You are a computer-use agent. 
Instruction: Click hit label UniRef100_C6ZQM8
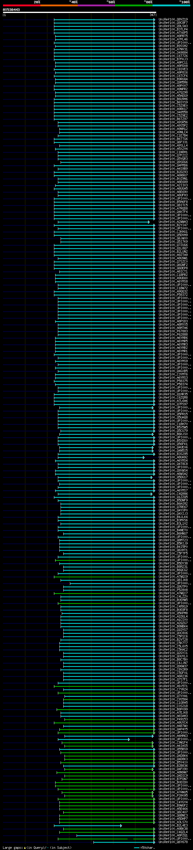click(x=173, y=398)
